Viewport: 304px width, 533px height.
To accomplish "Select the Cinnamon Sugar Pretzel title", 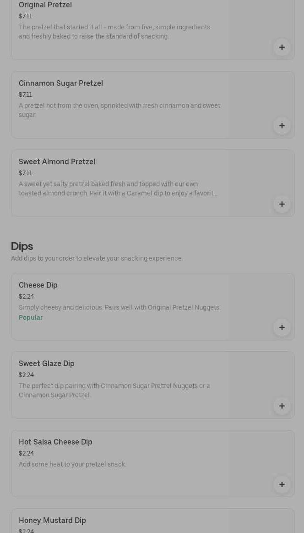I will [61, 83].
